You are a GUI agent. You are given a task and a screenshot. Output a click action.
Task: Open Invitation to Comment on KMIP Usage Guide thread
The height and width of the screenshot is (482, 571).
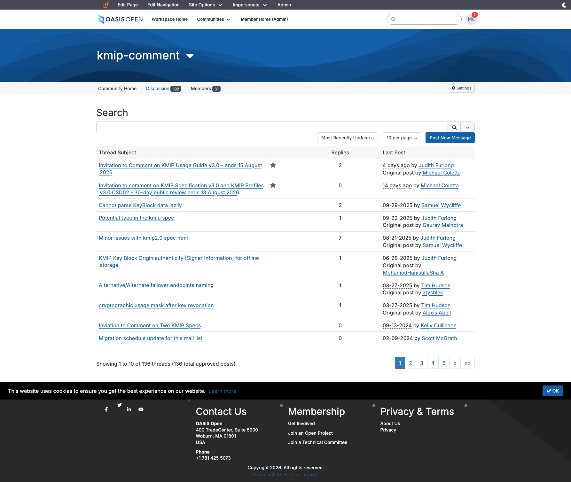[180, 169]
